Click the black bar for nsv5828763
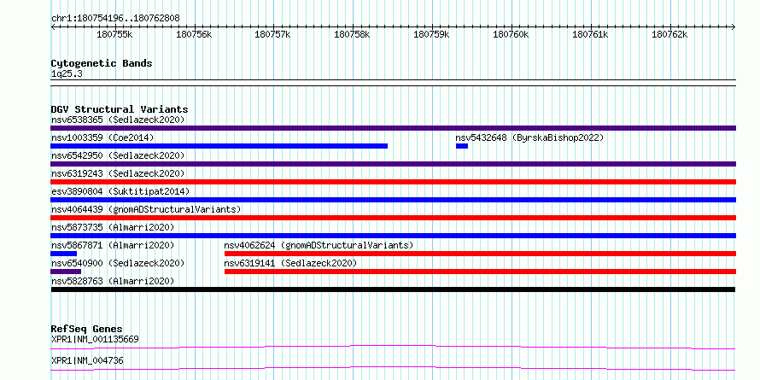The width and height of the screenshot is (760, 380). pos(393,289)
